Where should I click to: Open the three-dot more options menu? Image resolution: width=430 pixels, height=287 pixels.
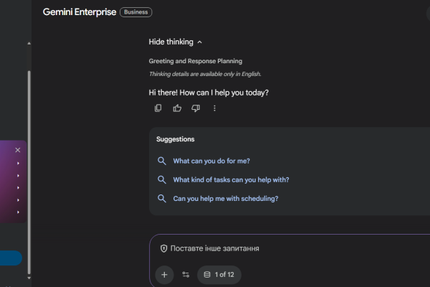214,108
